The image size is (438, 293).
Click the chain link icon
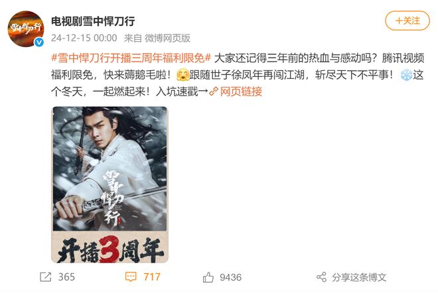[214, 91]
